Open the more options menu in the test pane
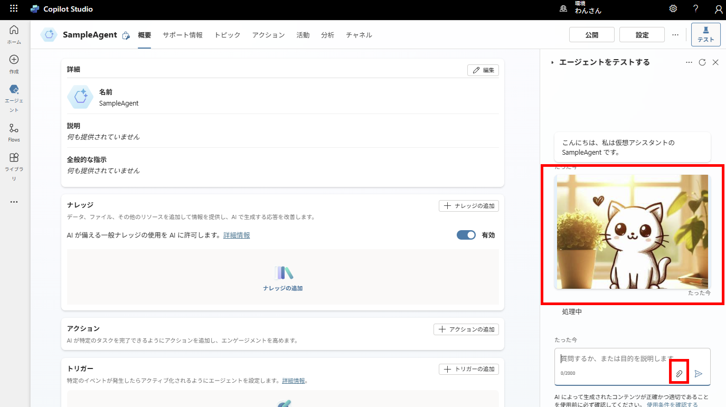726x407 pixels. tap(689, 62)
